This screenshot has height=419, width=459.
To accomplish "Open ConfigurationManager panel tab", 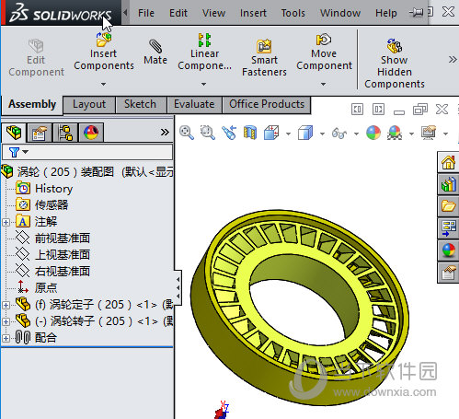I will click(x=65, y=133).
